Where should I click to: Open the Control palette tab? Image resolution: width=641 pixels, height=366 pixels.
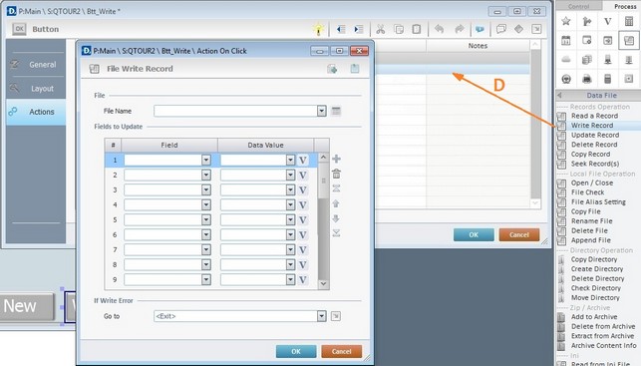(x=578, y=6)
